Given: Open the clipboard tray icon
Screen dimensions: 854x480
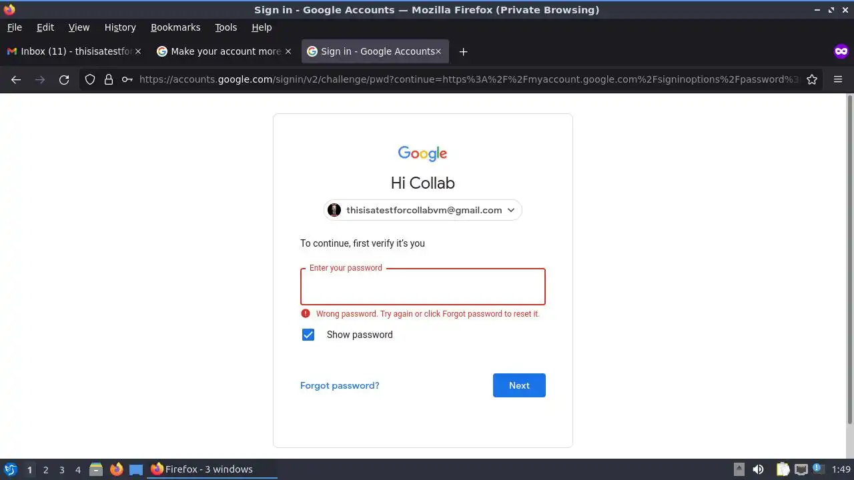Looking at the screenshot, I should 783,469.
